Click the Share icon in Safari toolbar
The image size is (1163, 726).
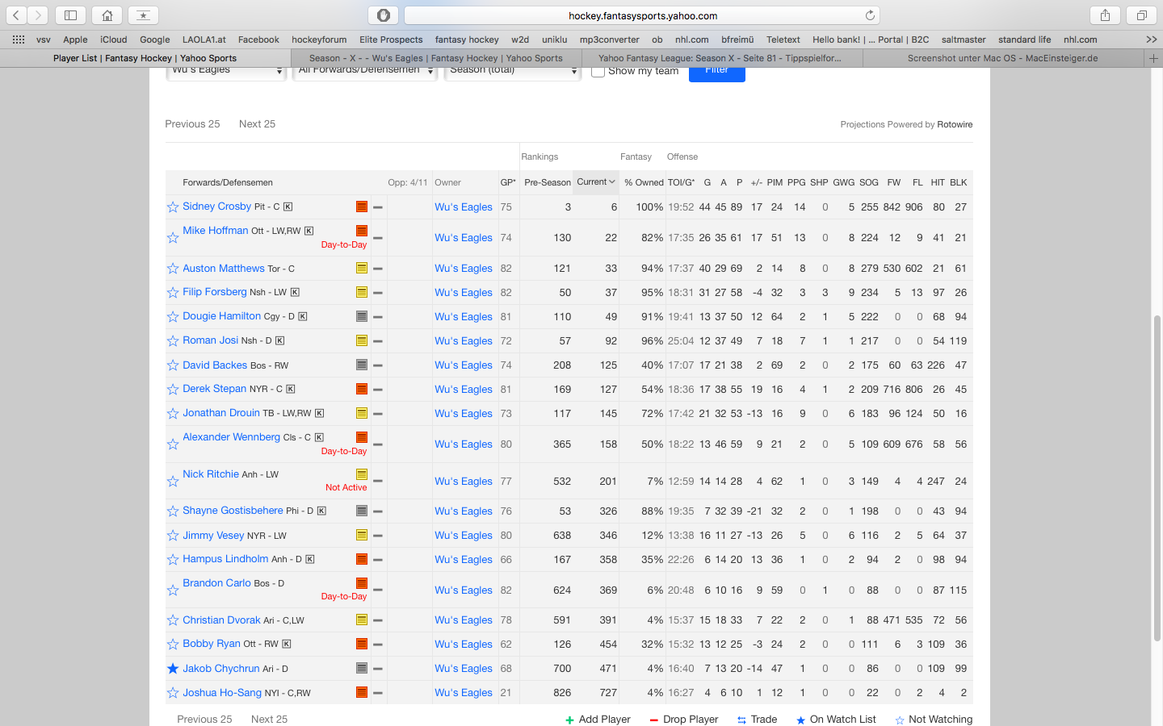tap(1105, 15)
